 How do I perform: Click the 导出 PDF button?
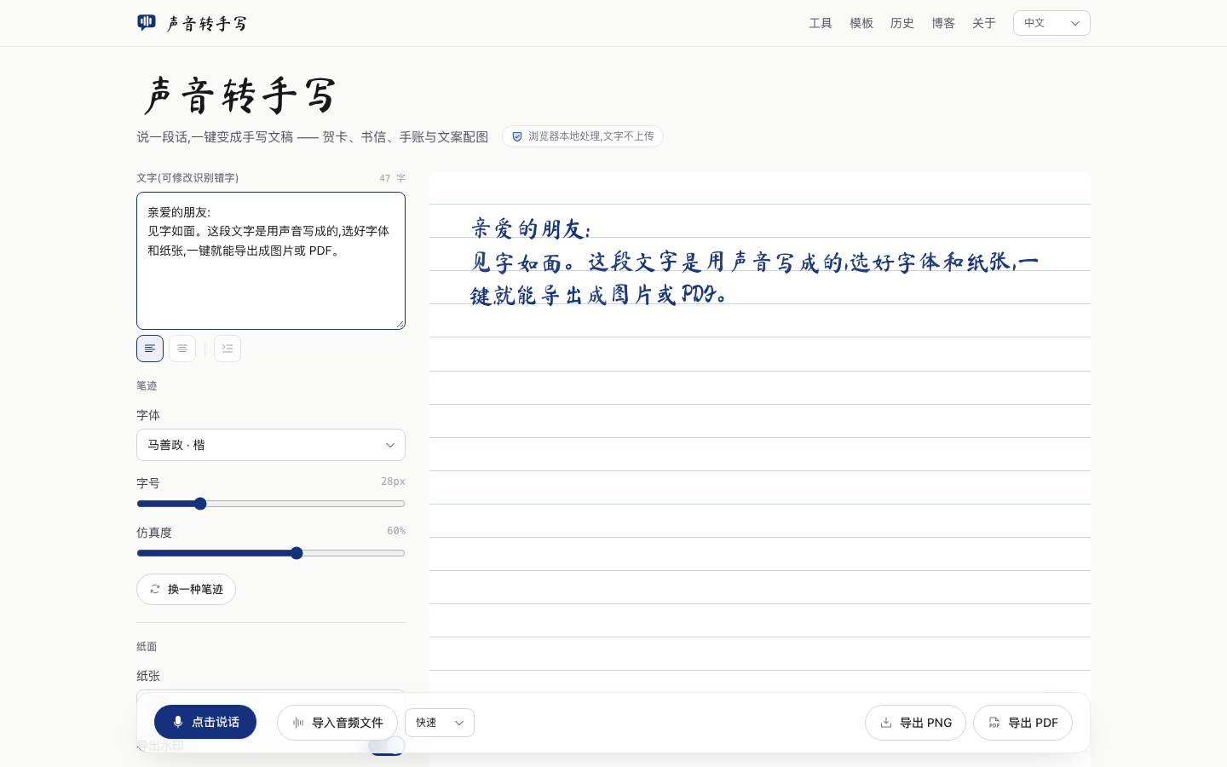1022,723
